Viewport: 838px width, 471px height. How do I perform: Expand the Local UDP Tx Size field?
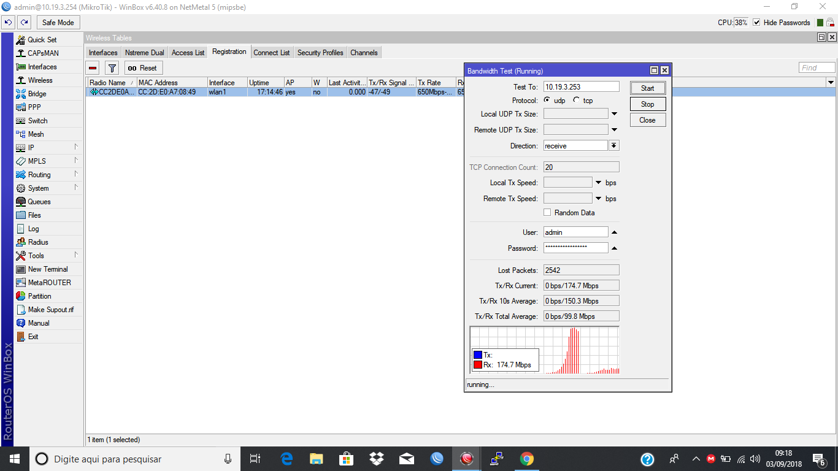[614, 114]
